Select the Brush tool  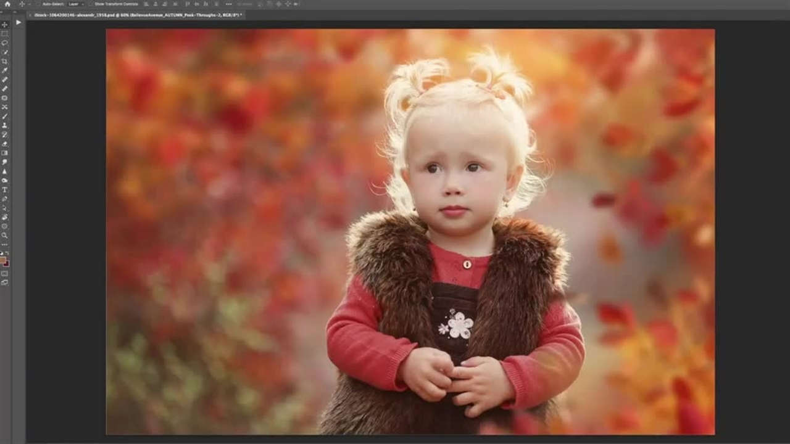tap(4, 116)
